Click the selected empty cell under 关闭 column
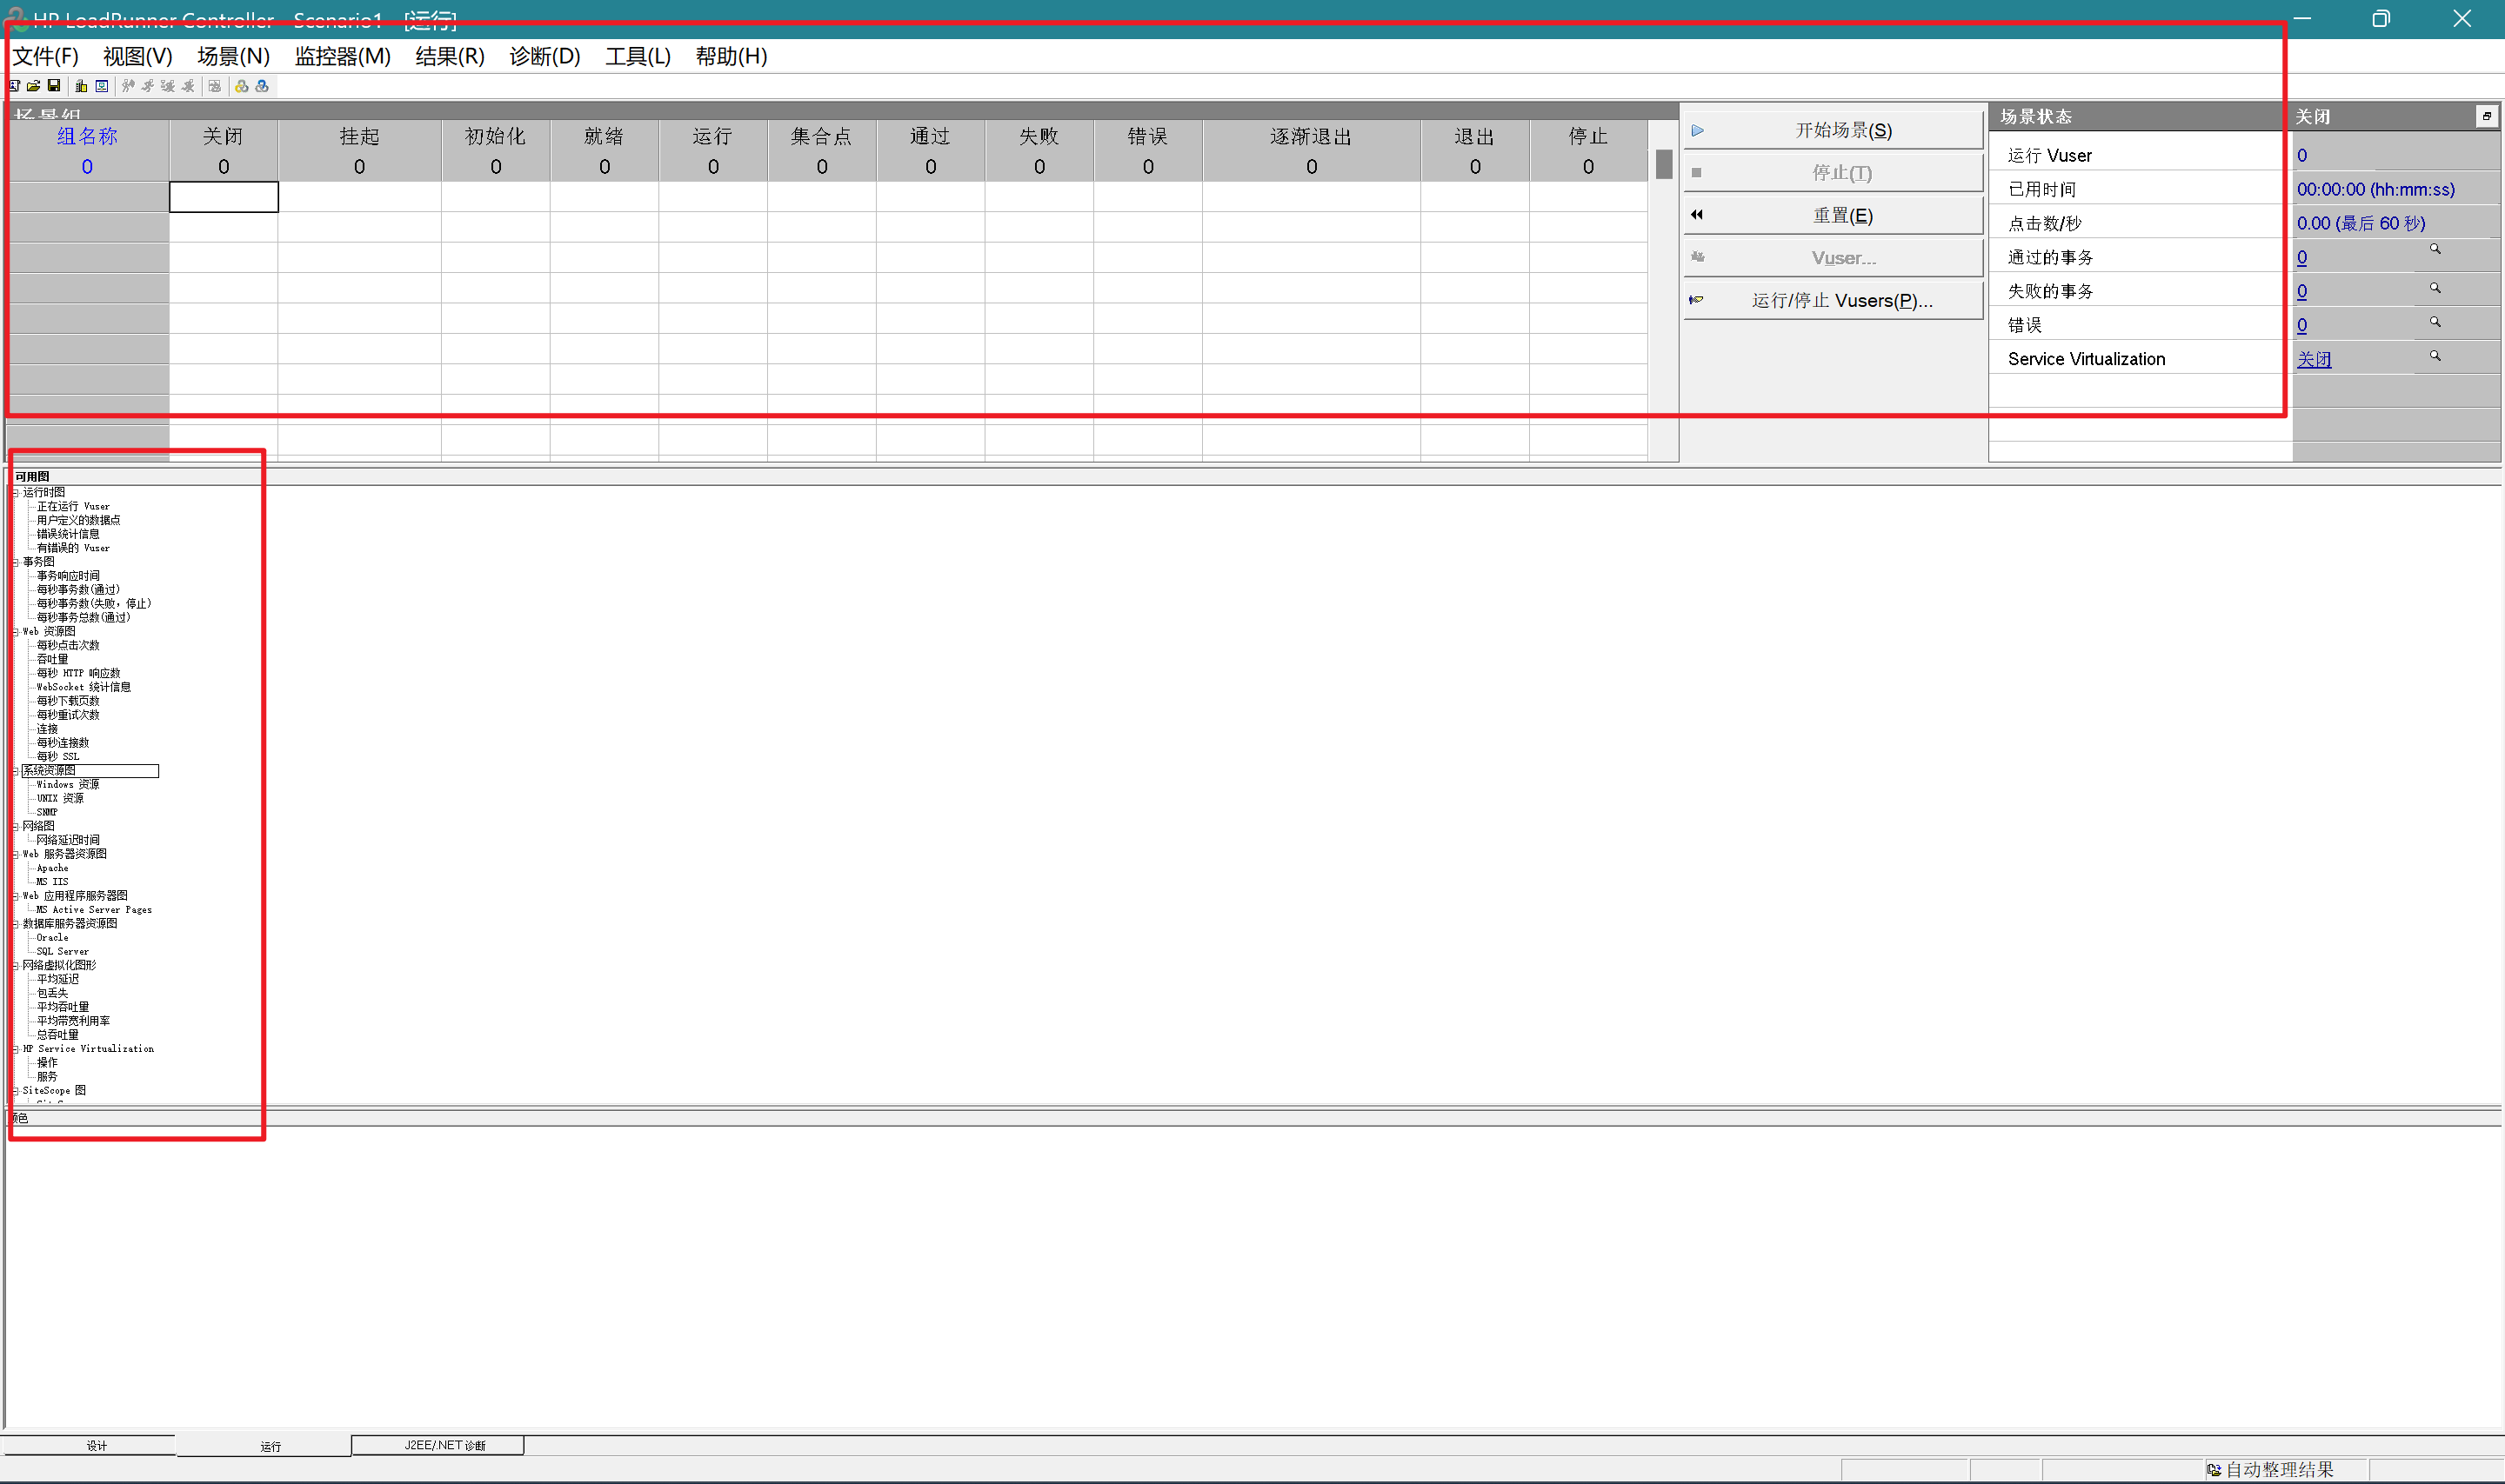 tap(224, 197)
